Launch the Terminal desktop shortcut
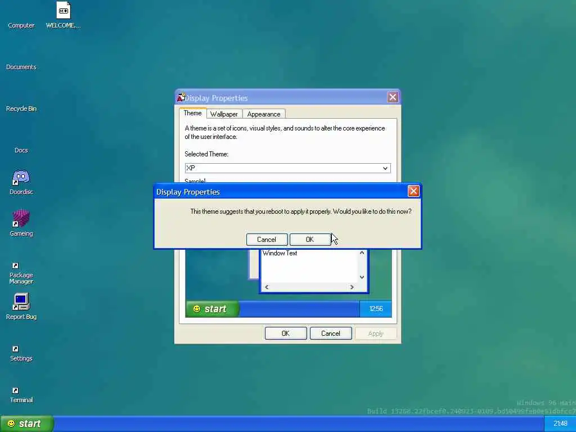The width and height of the screenshot is (576, 432). tap(21, 395)
